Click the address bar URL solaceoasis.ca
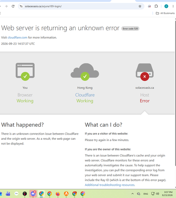The image size is (176, 198). pyautogui.click(x=43, y=6)
